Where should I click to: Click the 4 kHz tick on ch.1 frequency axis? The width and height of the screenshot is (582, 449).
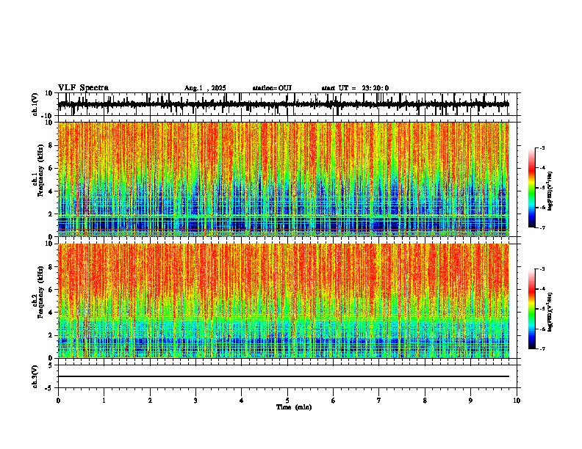pos(51,191)
